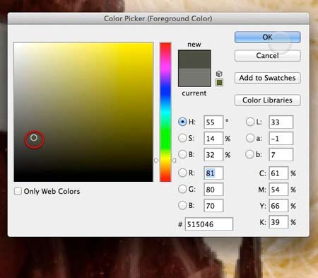Select the S saturation radio button

pos(182,138)
